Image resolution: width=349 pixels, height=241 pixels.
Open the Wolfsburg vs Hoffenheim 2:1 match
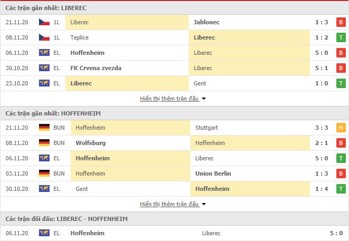click(174, 143)
